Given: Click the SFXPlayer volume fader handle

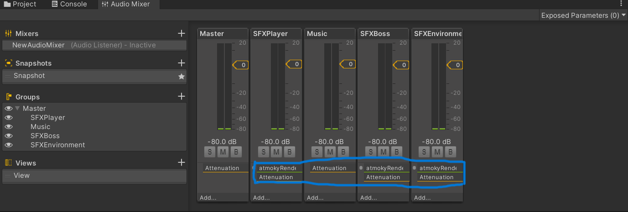Looking at the screenshot, I should click(x=294, y=64).
